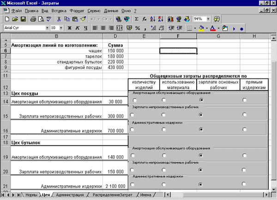Expand the Redo history dropdown arrow
The height and width of the screenshot is (200, 277).
coord(111,19)
